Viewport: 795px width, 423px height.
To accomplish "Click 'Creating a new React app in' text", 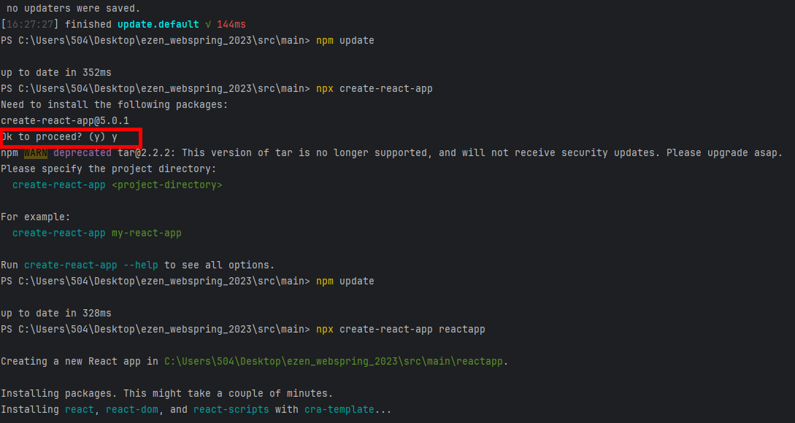I will (x=80, y=361).
